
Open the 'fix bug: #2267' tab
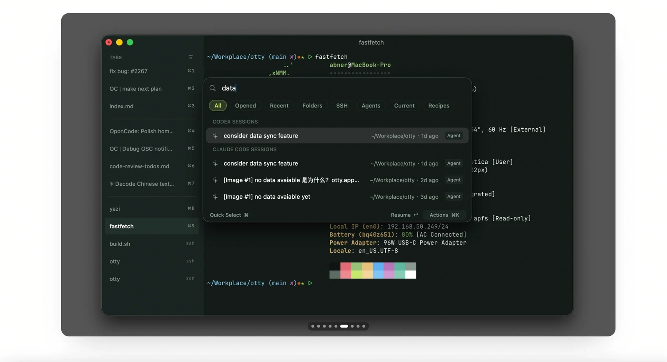152,71
